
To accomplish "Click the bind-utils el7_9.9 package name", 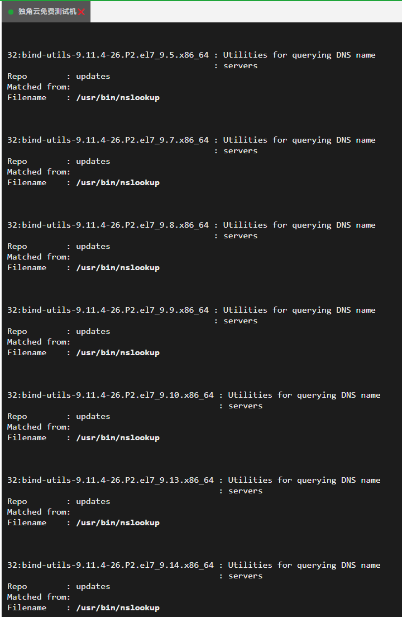I will click(x=108, y=310).
